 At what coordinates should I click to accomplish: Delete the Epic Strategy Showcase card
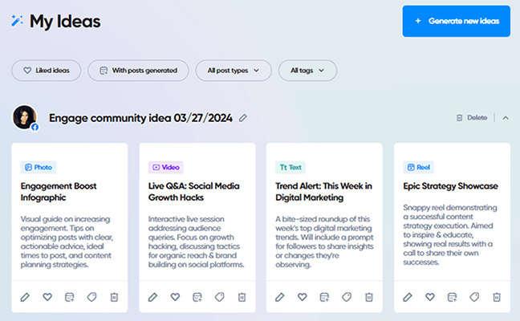(497, 297)
